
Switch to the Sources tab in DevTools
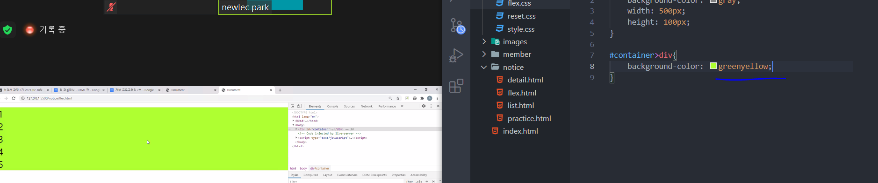(349, 106)
